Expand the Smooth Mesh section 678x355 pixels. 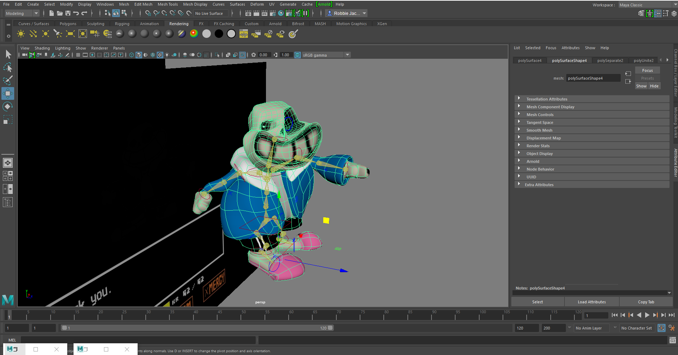539,130
